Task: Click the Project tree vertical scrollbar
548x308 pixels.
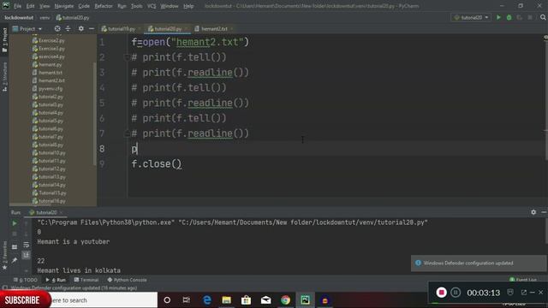Action: pyautogui.click(x=94, y=114)
